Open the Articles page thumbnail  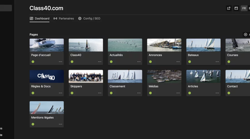coord(203,76)
